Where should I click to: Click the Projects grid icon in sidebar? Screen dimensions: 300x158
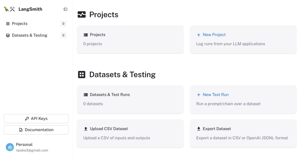pyautogui.click(x=8, y=24)
